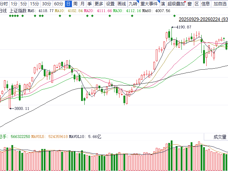Expand the 更多 periods dropdown
Viewport: 228px width, 171px height.
(99, 4)
